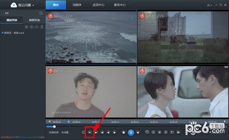Click 00:00:15 label on the timeline
Screen dimensions: 229x140
[115, 122]
